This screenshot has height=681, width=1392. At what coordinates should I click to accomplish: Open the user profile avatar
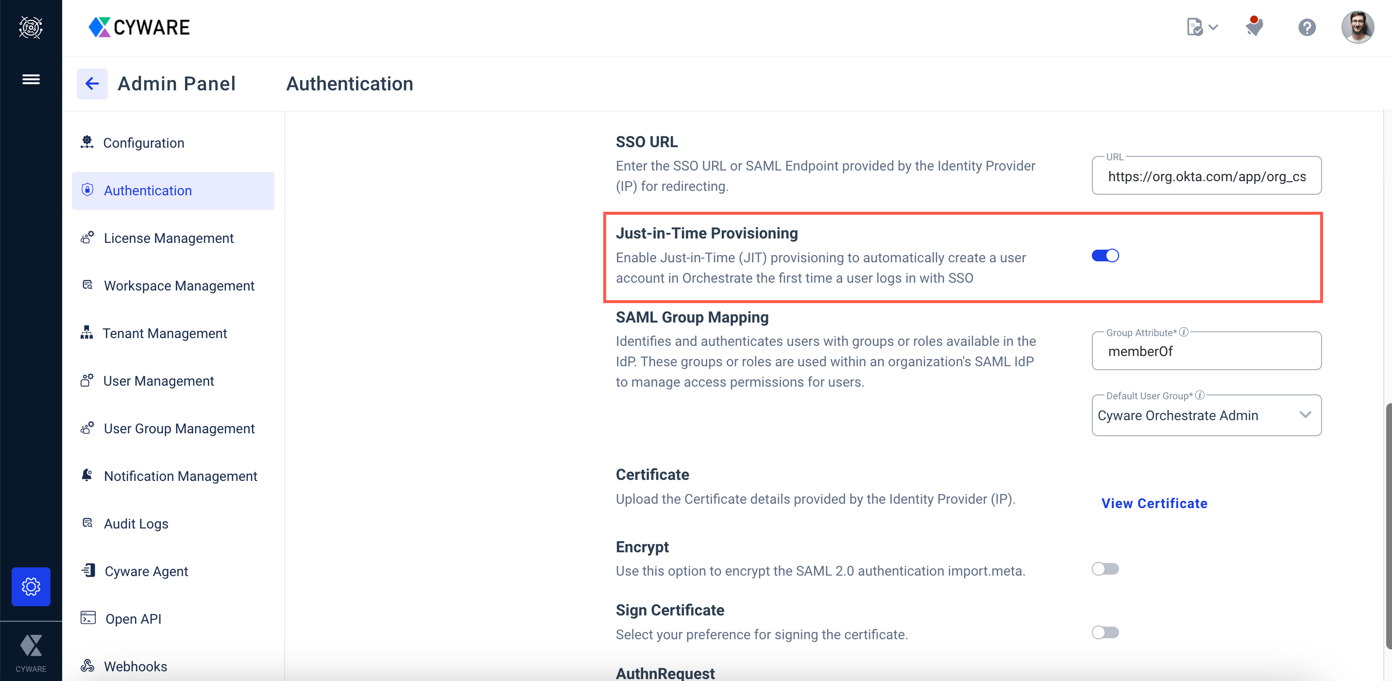click(x=1357, y=27)
